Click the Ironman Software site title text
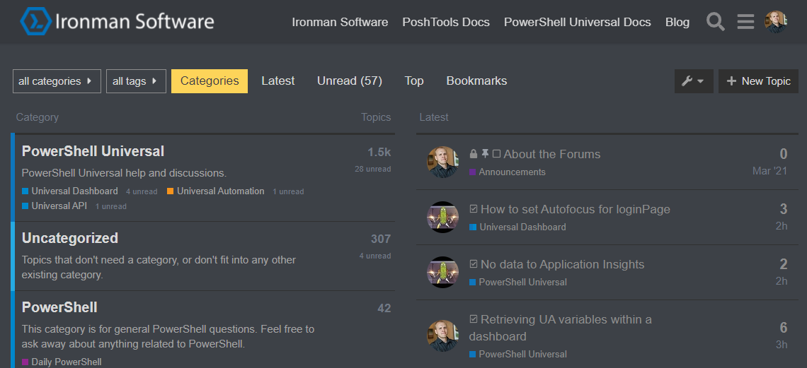The width and height of the screenshot is (807, 368). [134, 22]
